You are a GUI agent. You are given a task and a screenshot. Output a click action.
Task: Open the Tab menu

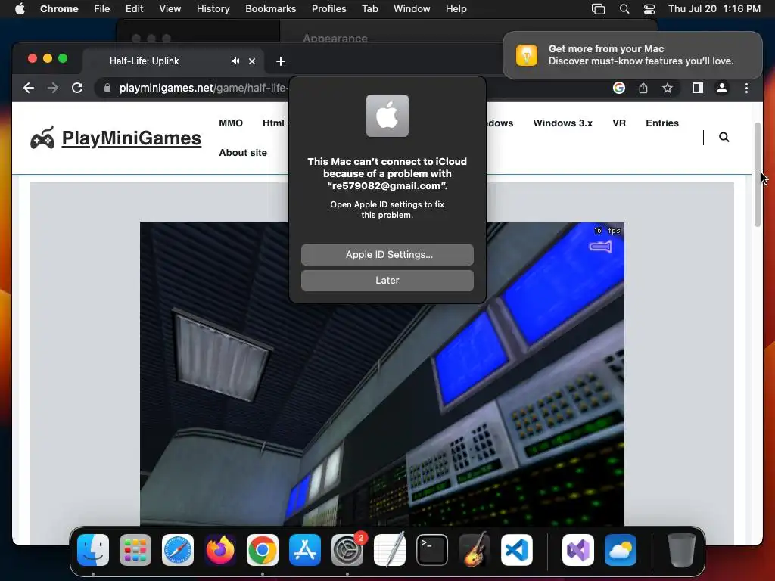pos(369,9)
